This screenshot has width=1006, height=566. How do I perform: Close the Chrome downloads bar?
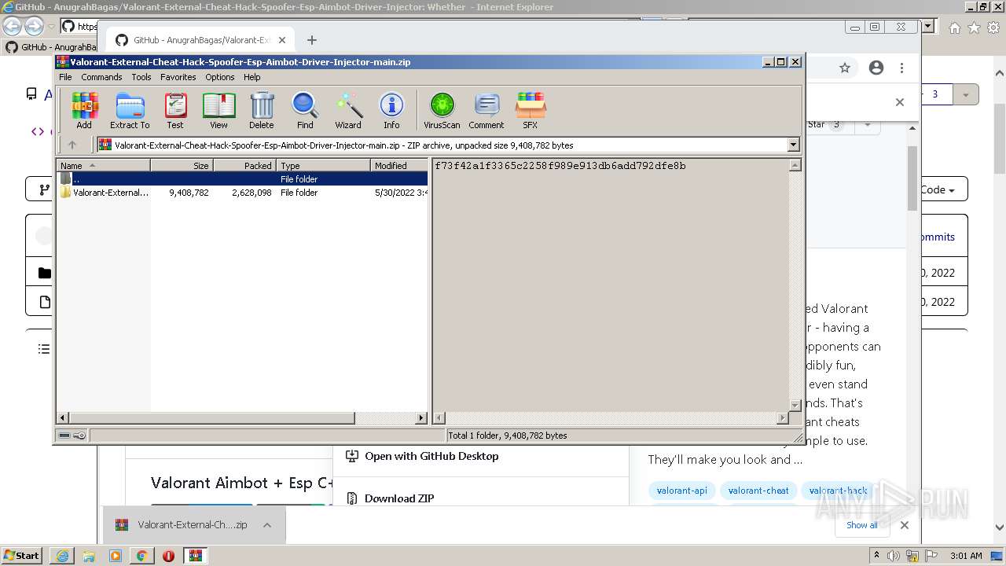click(x=905, y=525)
